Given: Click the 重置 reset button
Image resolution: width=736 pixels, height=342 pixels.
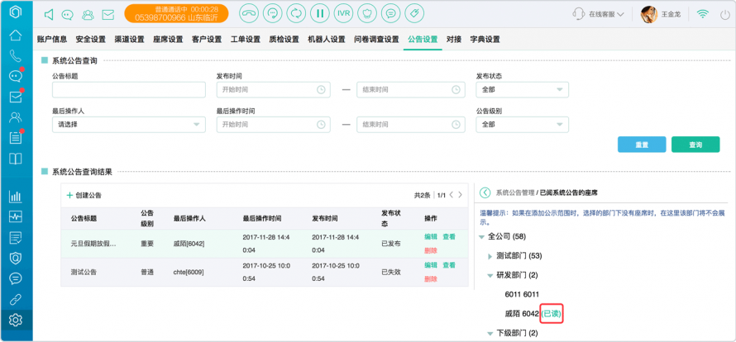Looking at the screenshot, I should click(x=642, y=145).
